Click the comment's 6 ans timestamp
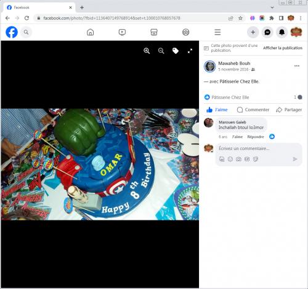Screen dimensions: 308x289 pos(223,137)
